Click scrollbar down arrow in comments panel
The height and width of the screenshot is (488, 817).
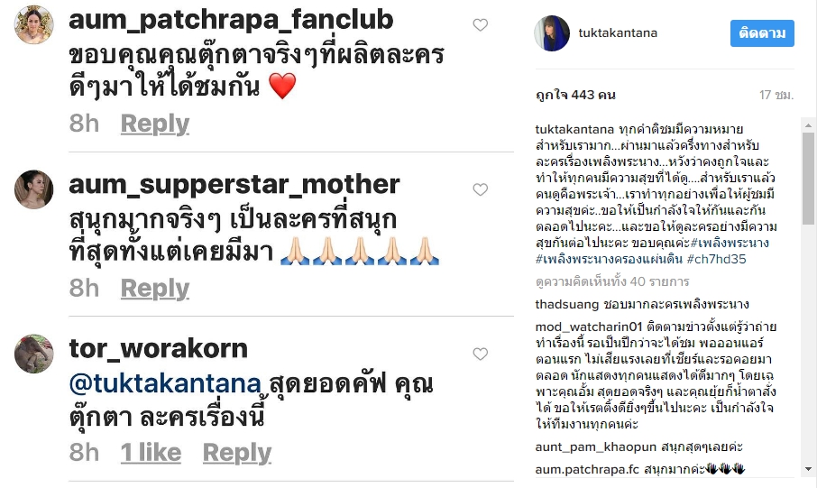pos(808,469)
